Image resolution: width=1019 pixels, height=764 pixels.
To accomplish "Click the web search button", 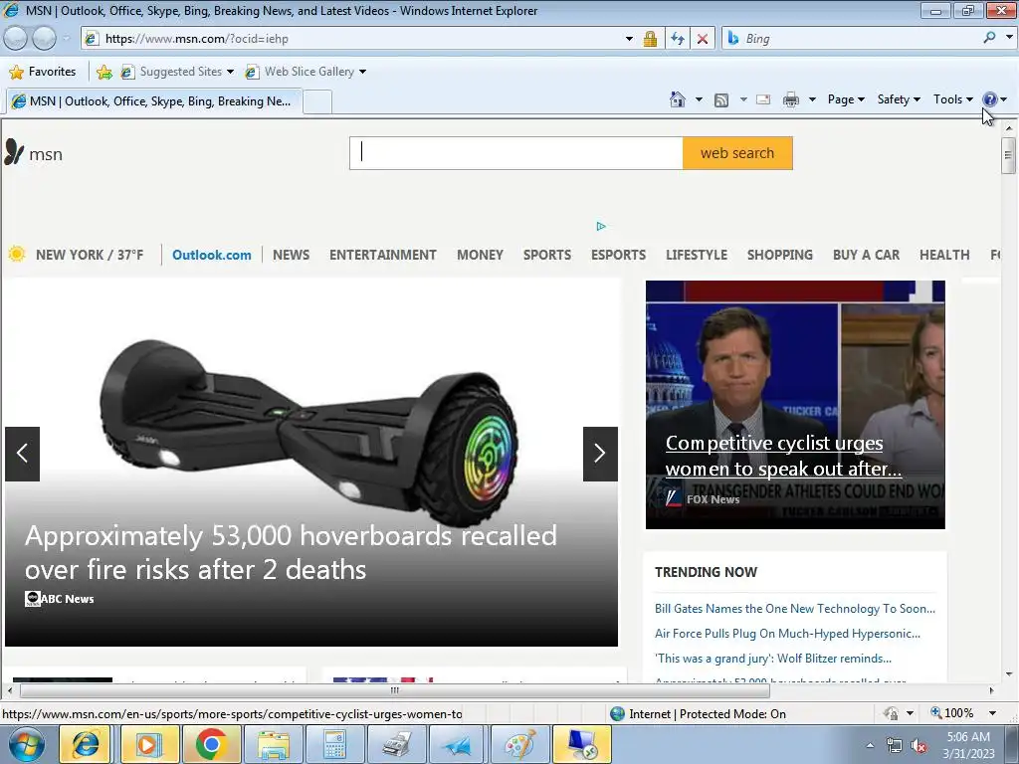I will (737, 153).
